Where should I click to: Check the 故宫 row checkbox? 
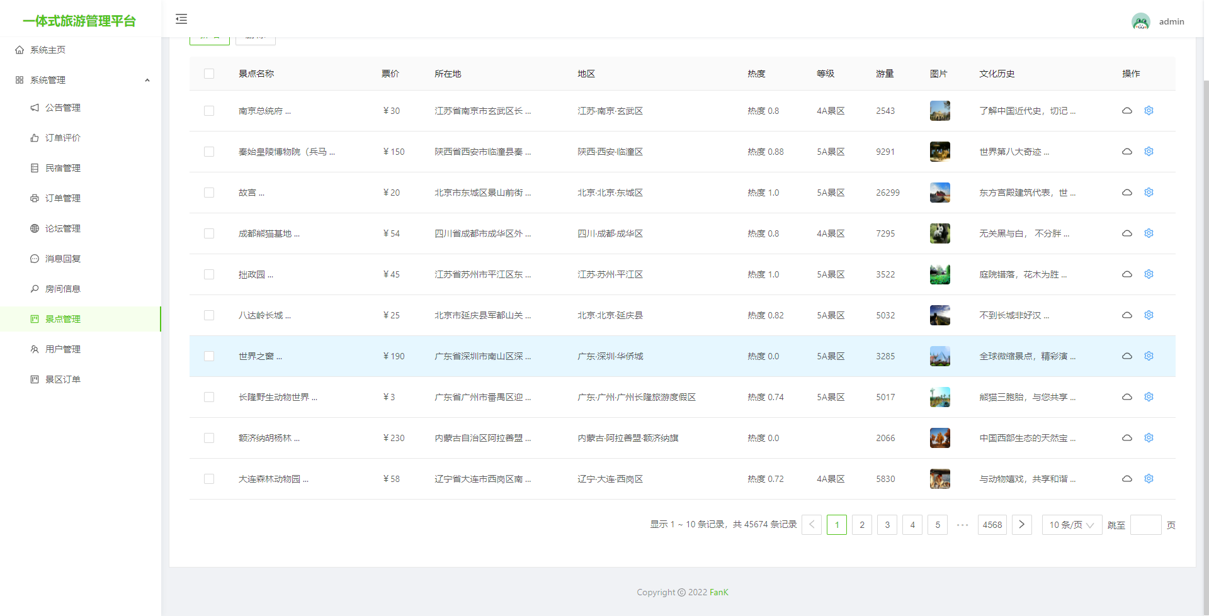point(209,193)
